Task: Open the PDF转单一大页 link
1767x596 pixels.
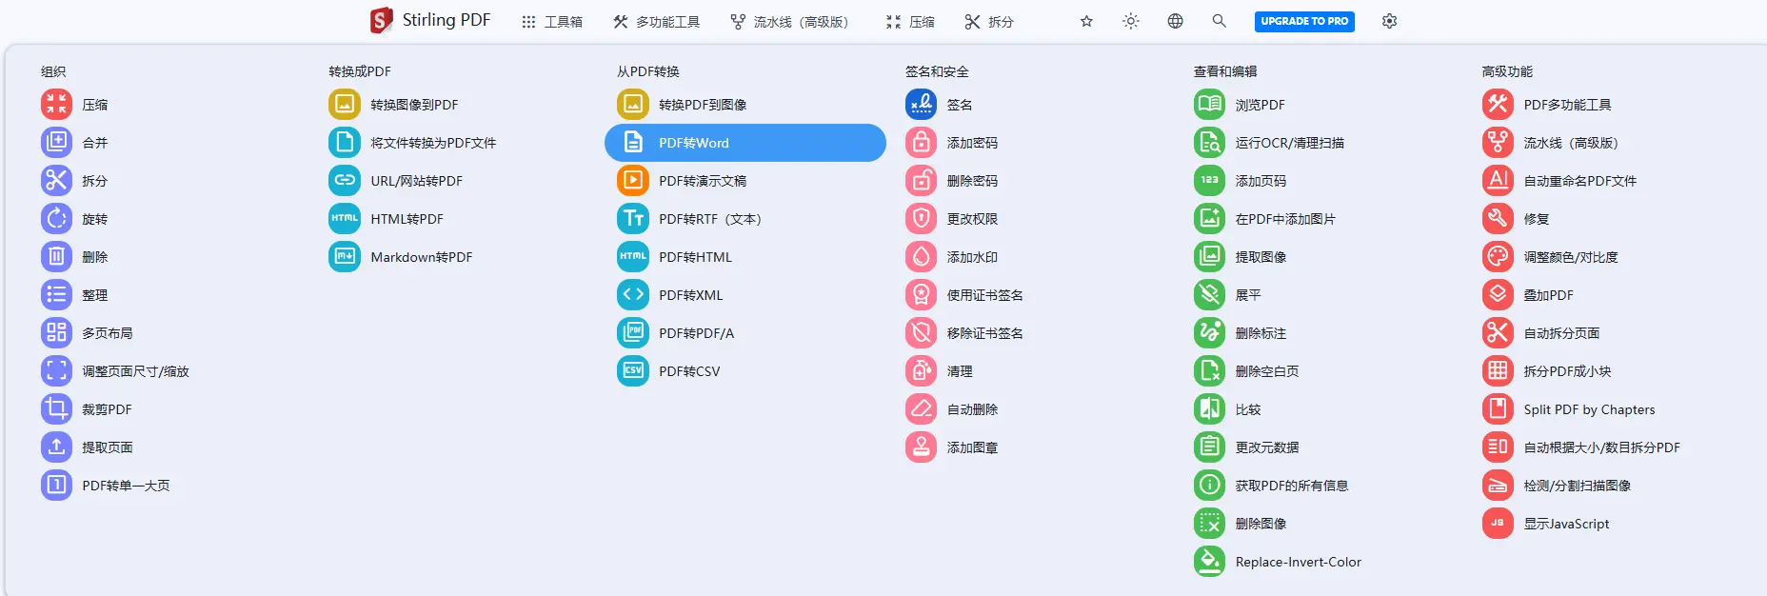Action: 126,486
